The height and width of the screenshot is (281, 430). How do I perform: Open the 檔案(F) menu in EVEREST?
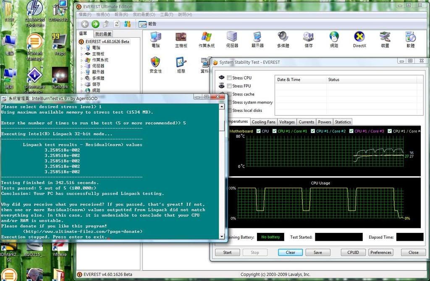click(85, 15)
